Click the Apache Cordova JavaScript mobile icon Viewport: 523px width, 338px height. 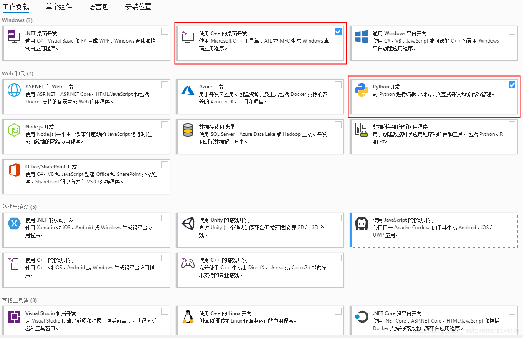coord(361,223)
